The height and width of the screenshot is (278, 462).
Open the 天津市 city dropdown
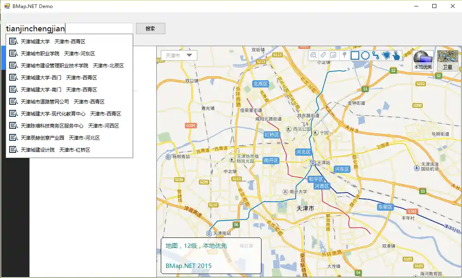pyautogui.click(x=179, y=55)
